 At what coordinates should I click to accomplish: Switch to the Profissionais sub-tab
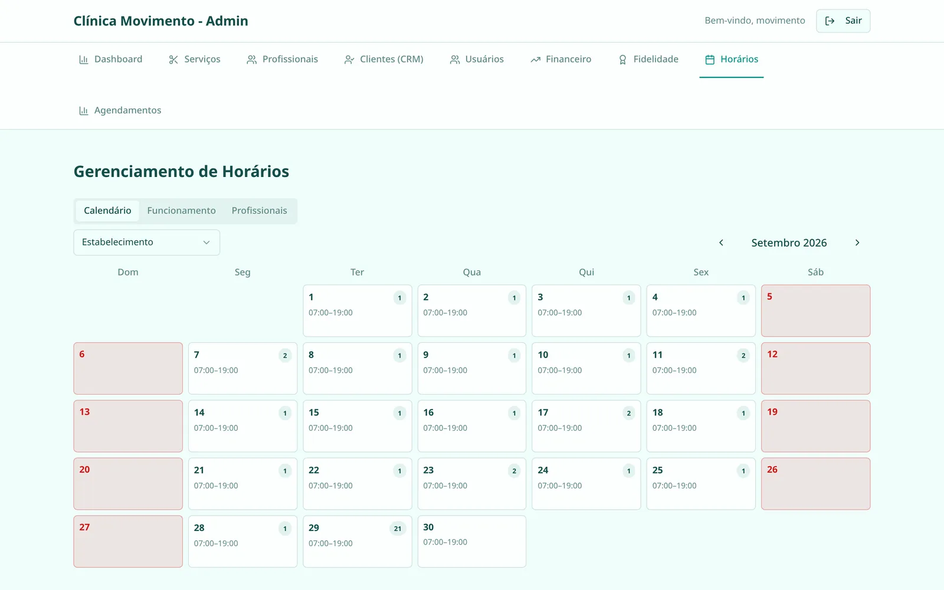[260, 211]
